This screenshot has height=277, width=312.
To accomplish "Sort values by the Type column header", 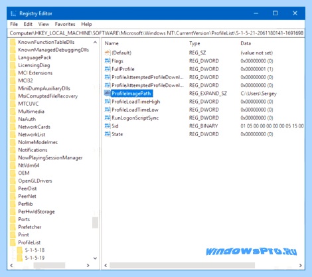I will 195,43.
